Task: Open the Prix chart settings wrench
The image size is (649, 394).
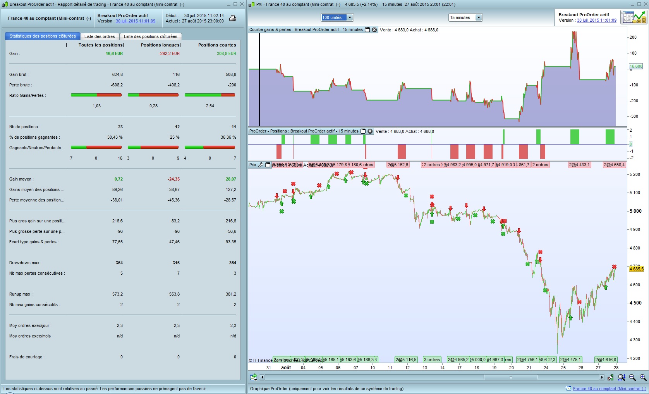Action: tap(261, 165)
